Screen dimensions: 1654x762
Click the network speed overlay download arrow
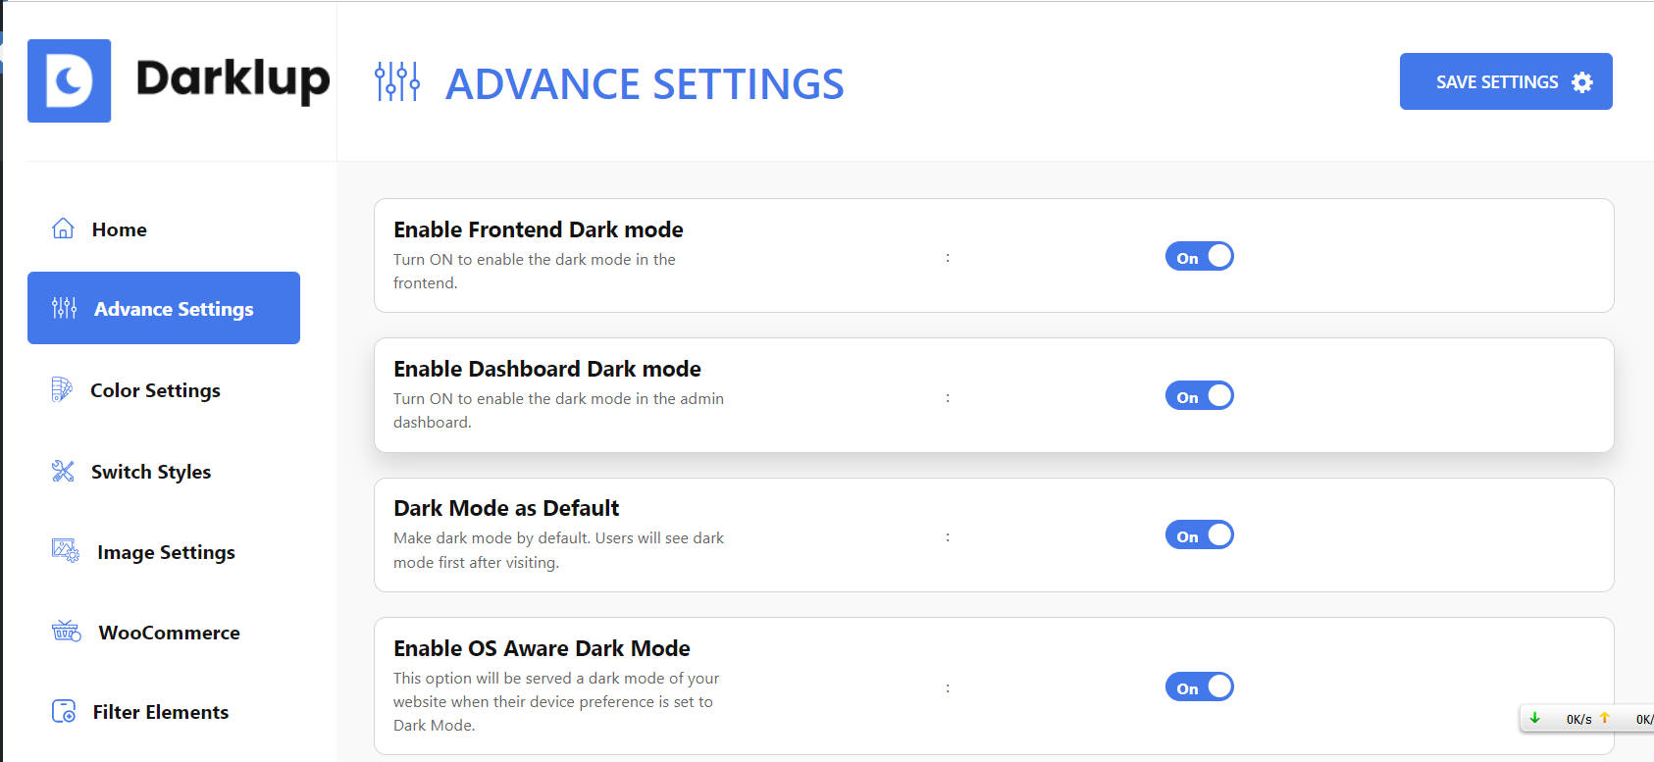[1535, 719]
